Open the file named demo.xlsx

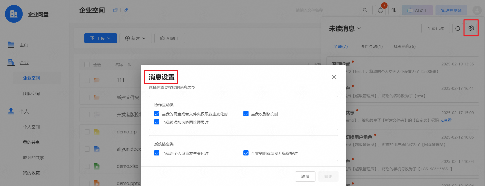(x=127, y=166)
